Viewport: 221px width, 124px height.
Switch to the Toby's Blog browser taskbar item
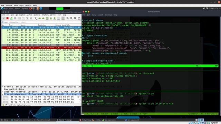90,120
